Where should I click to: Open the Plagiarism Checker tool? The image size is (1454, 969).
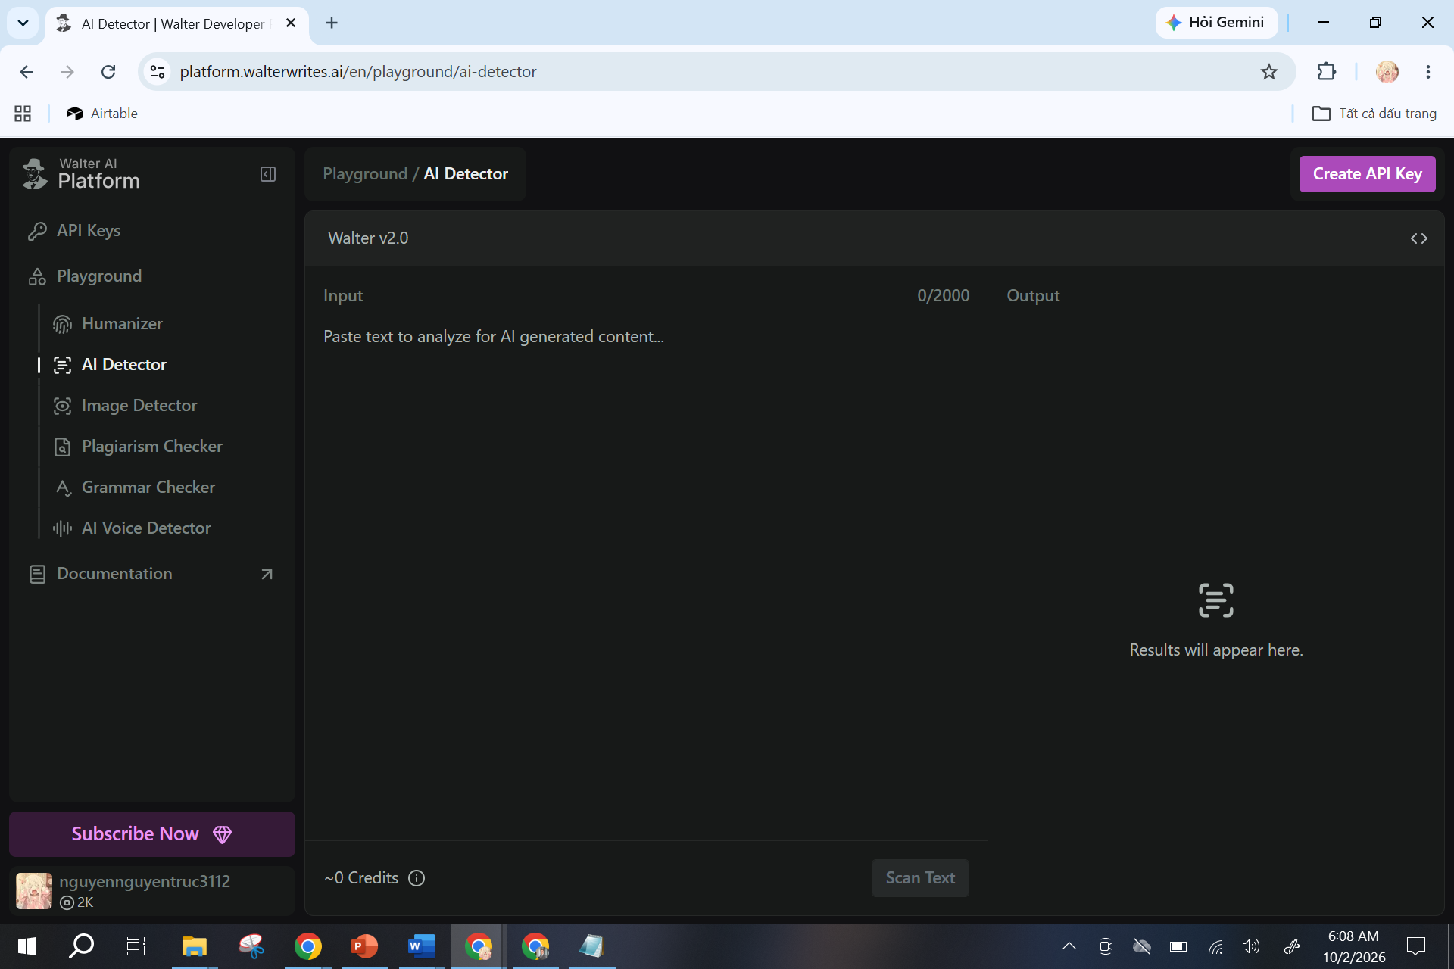(151, 447)
